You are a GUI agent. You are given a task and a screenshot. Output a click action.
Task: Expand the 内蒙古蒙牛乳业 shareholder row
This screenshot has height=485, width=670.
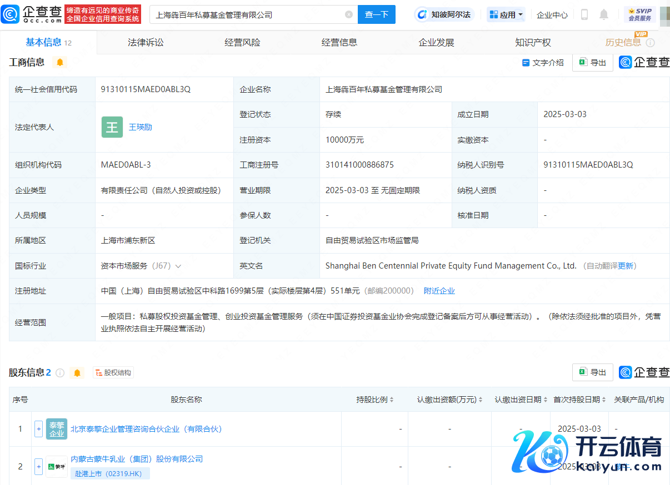[x=38, y=467]
